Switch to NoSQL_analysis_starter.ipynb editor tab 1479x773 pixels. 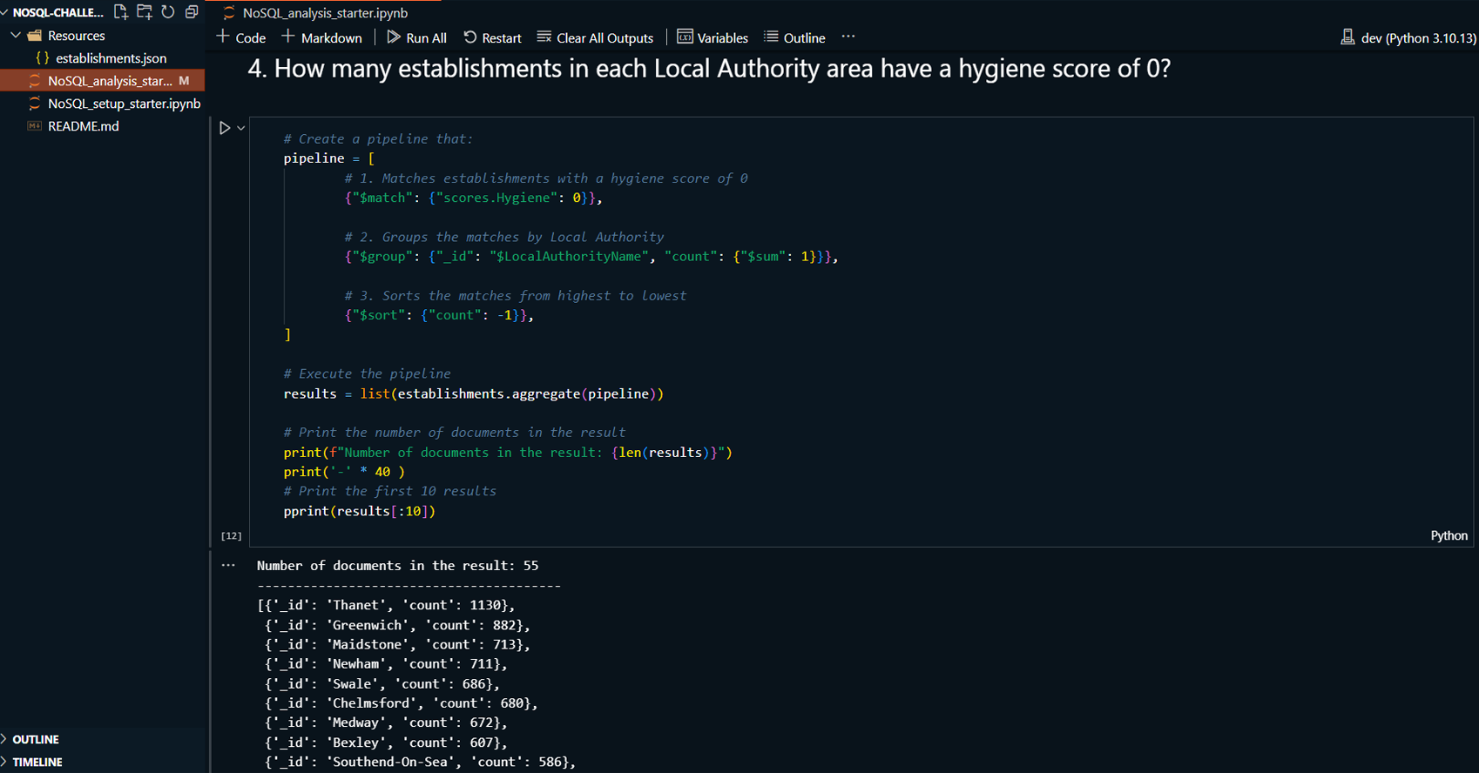324,13
